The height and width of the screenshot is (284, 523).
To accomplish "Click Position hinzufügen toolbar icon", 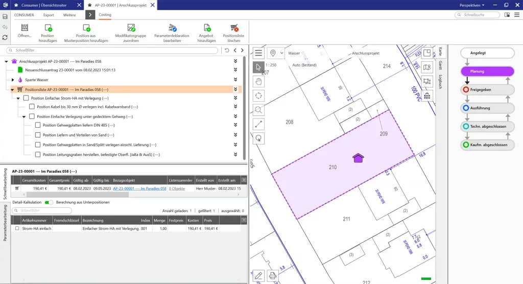I will click(x=47, y=28).
